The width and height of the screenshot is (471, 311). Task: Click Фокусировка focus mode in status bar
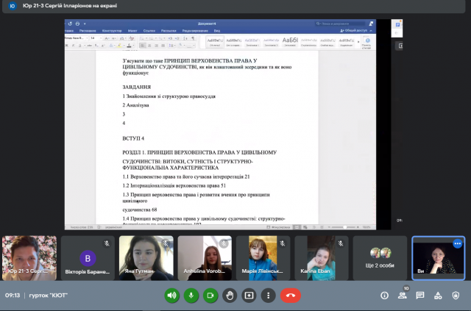tap(278, 227)
